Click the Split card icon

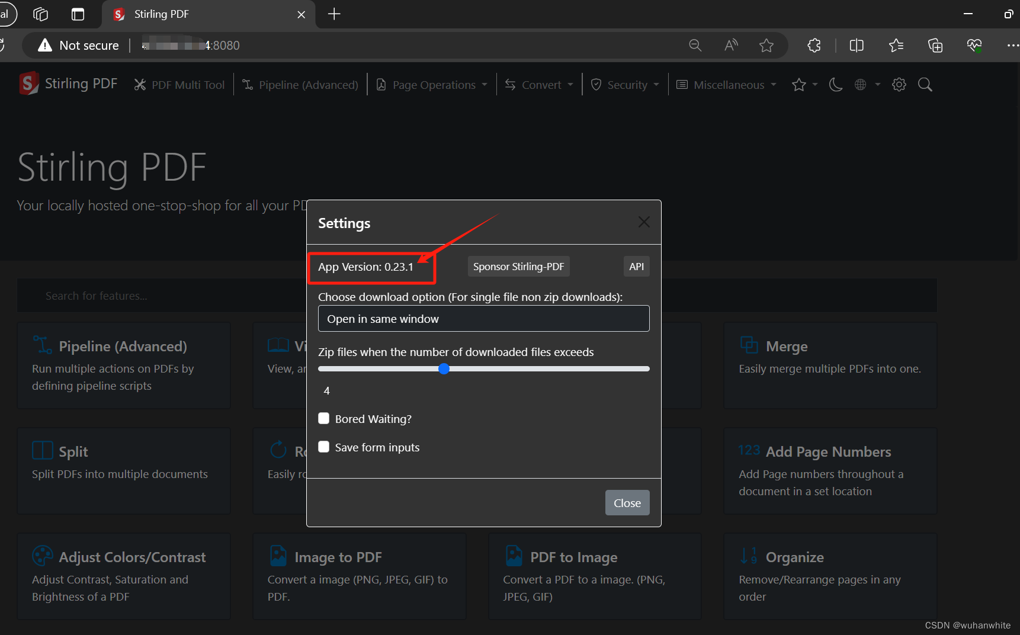click(x=42, y=450)
